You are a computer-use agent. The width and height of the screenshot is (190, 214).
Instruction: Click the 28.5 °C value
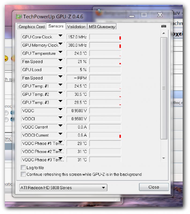click(x=77, y=102)
